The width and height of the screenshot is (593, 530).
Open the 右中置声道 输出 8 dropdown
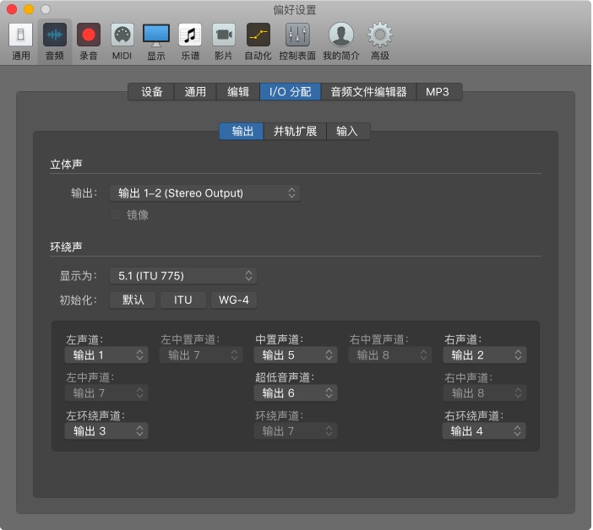tap(390, 355)
